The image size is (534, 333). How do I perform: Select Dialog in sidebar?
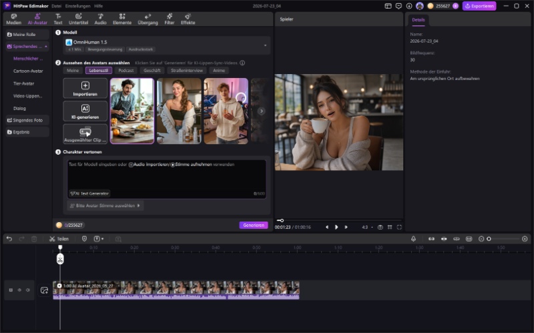click(x=19, y=108)
